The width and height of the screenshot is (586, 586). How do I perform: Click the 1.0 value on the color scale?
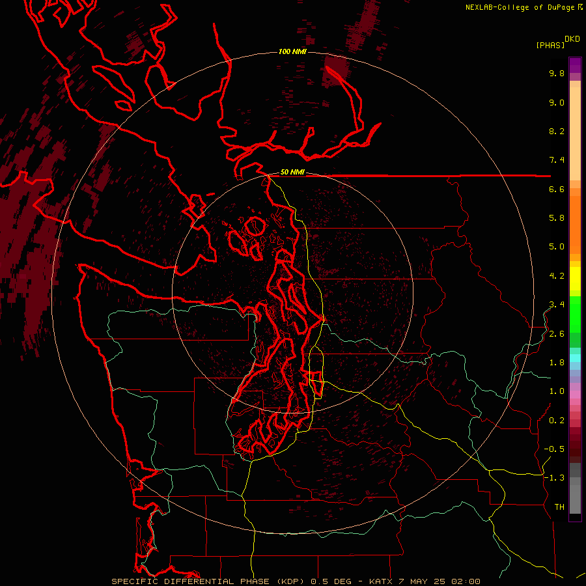(x=557, y=391)
